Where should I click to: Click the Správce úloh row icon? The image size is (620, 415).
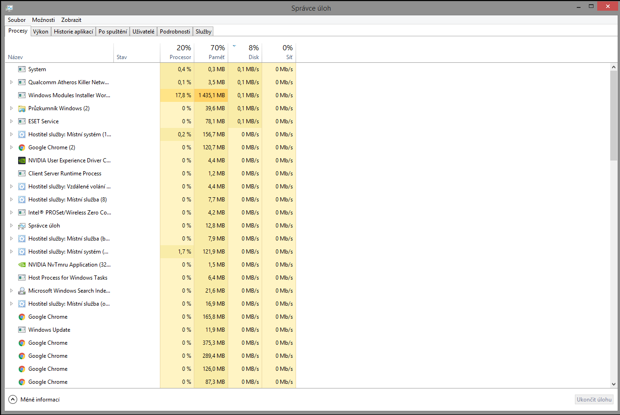pos(21,226)
